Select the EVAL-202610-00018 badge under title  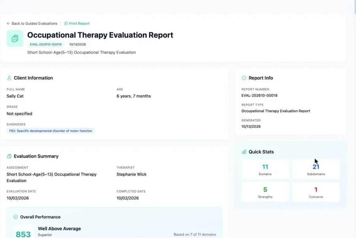45,44
